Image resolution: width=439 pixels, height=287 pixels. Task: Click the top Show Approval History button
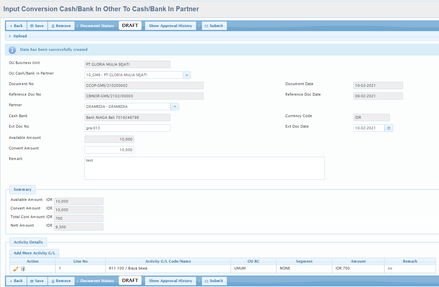[170, 26]
